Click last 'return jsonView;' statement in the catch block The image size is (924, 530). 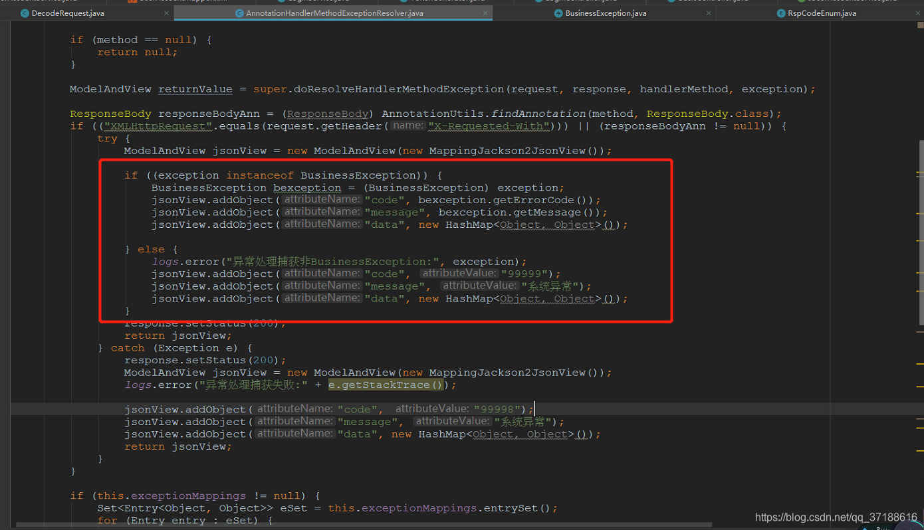(x=178, y=446)
